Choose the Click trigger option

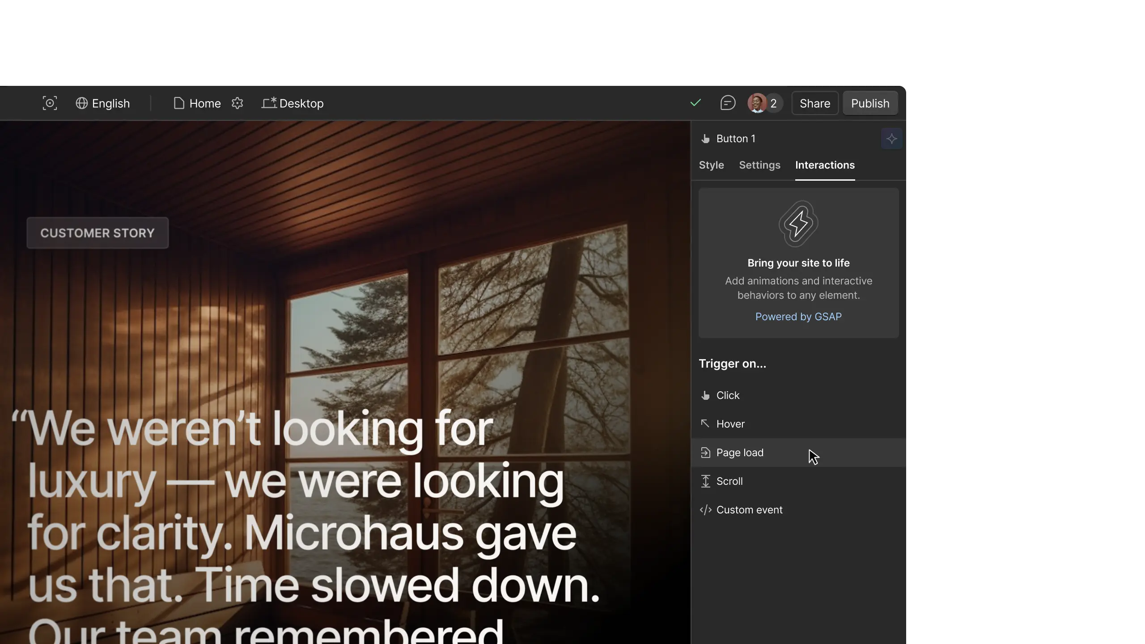[x=728, y=395]
